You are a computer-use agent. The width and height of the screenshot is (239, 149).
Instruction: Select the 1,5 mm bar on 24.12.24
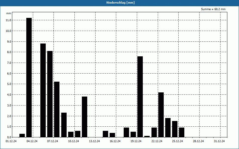(x=175, y=129)
